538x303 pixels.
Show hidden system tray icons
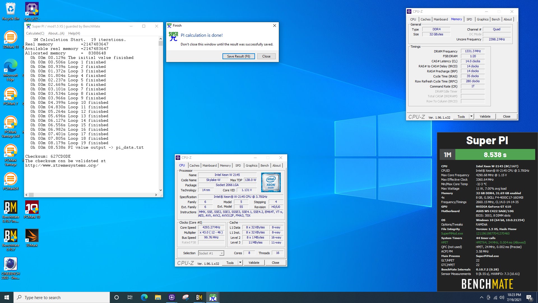tap(481, 297)
